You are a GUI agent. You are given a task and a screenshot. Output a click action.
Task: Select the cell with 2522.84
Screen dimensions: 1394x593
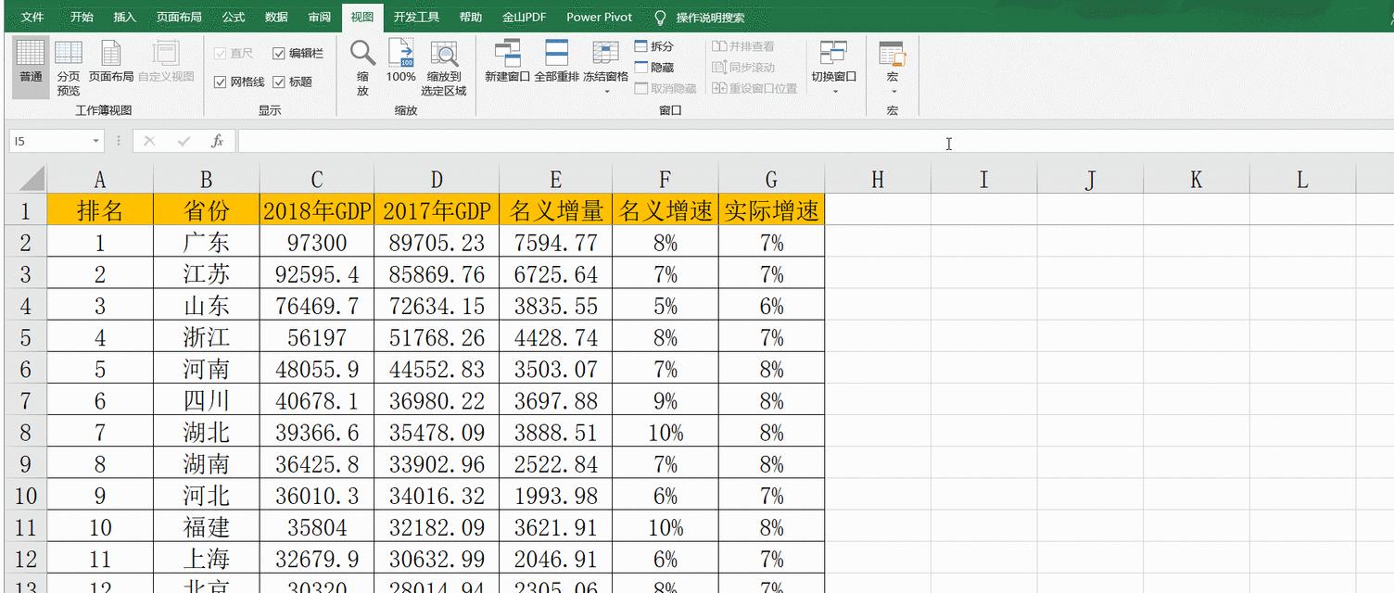pos(555,463)
